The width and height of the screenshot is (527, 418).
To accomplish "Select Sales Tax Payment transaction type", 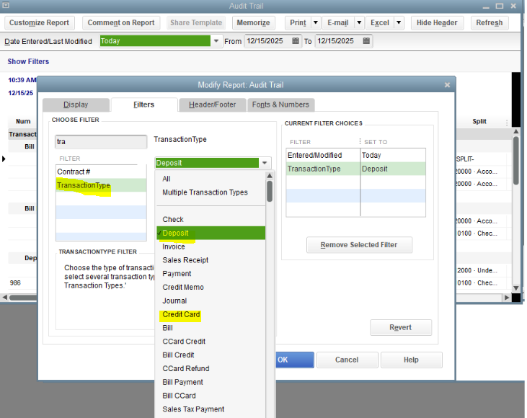I will pyautogui.click(x=211, y=409).
